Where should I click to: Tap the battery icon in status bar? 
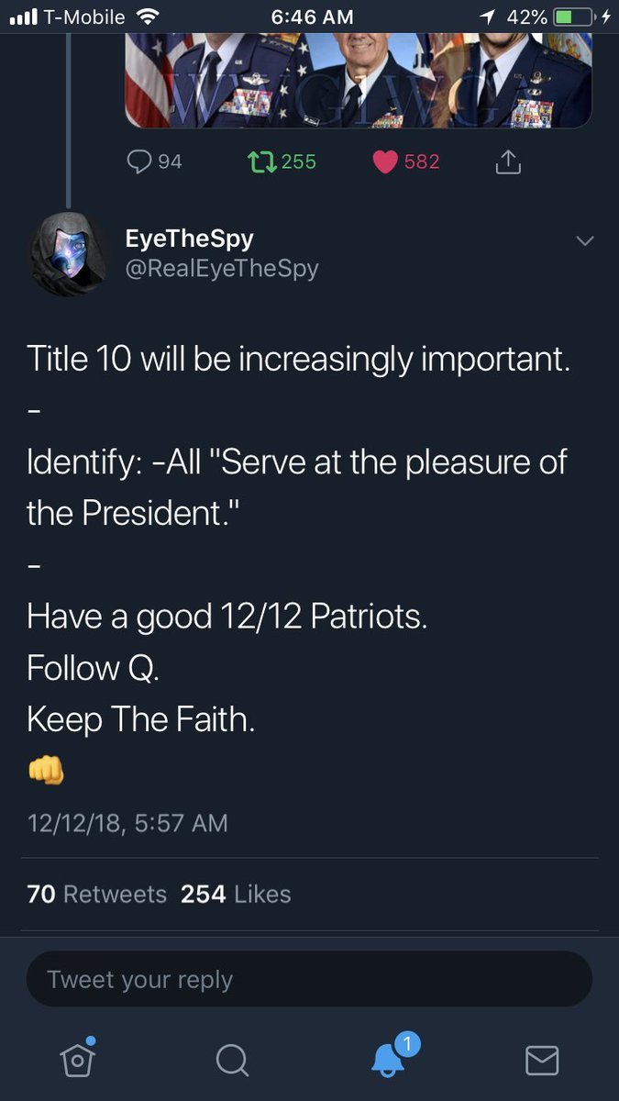click(x=571, y=17)
